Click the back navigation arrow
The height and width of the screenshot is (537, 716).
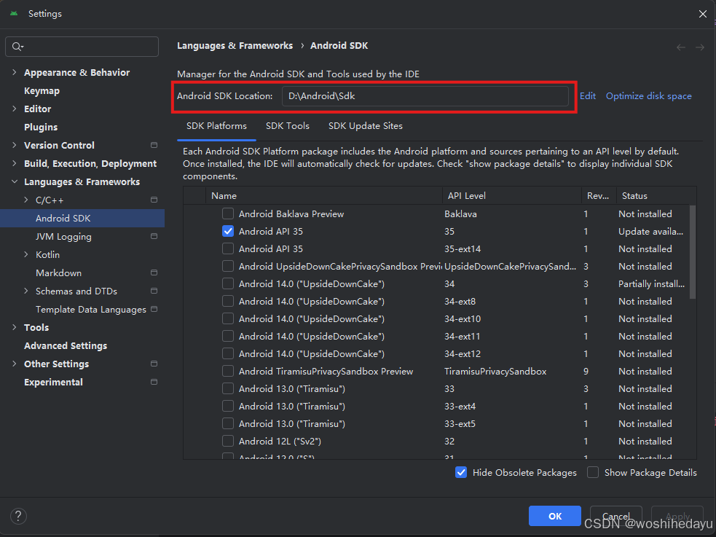click(x=681, y=47)
